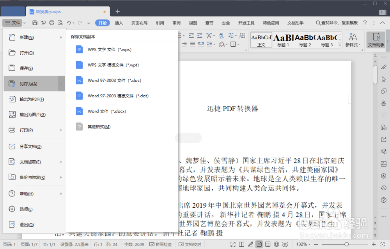Click the image icon in right sidebar
This screenshot has width=390, height=249.
point(383,164)
